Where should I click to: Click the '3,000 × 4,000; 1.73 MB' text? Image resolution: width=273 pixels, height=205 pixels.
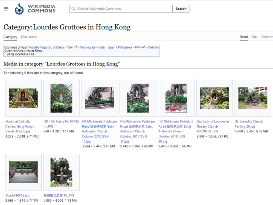tap(60, 200)
